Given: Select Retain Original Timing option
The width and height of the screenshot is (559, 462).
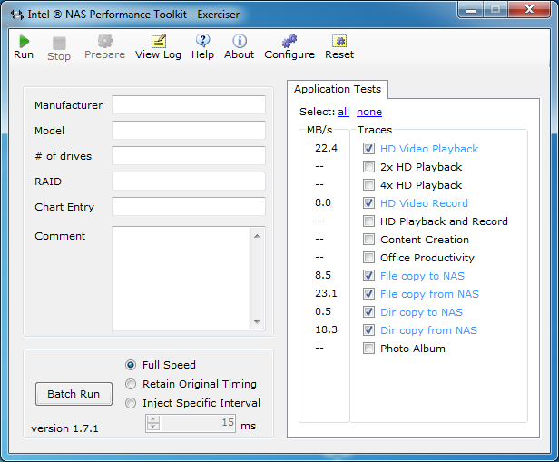Looking at the screenshot, I should 131,384.
